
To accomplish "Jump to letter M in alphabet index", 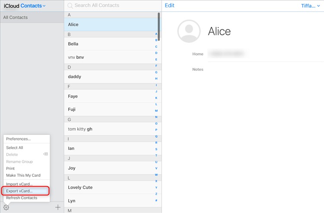I will (156, 111).
